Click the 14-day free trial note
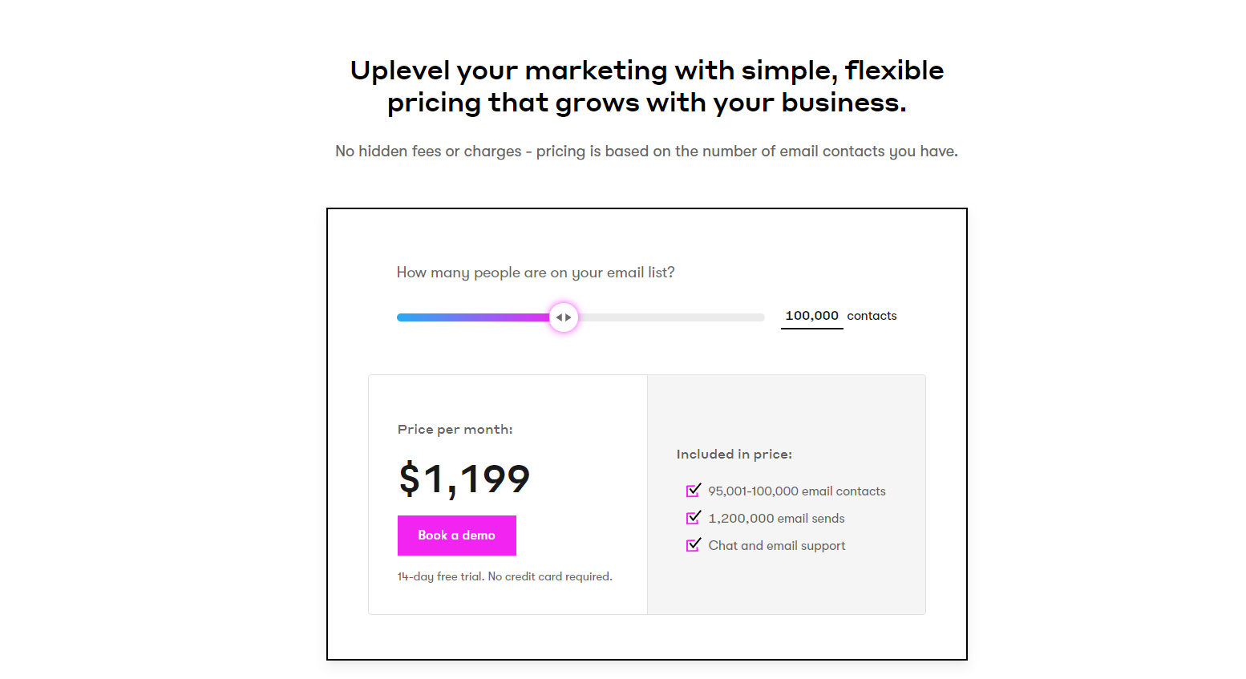 click(504, 576)
